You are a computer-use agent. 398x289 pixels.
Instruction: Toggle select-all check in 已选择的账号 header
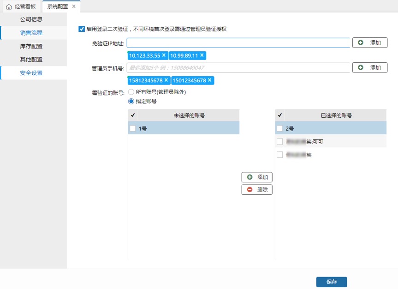[x=280, y=115]
